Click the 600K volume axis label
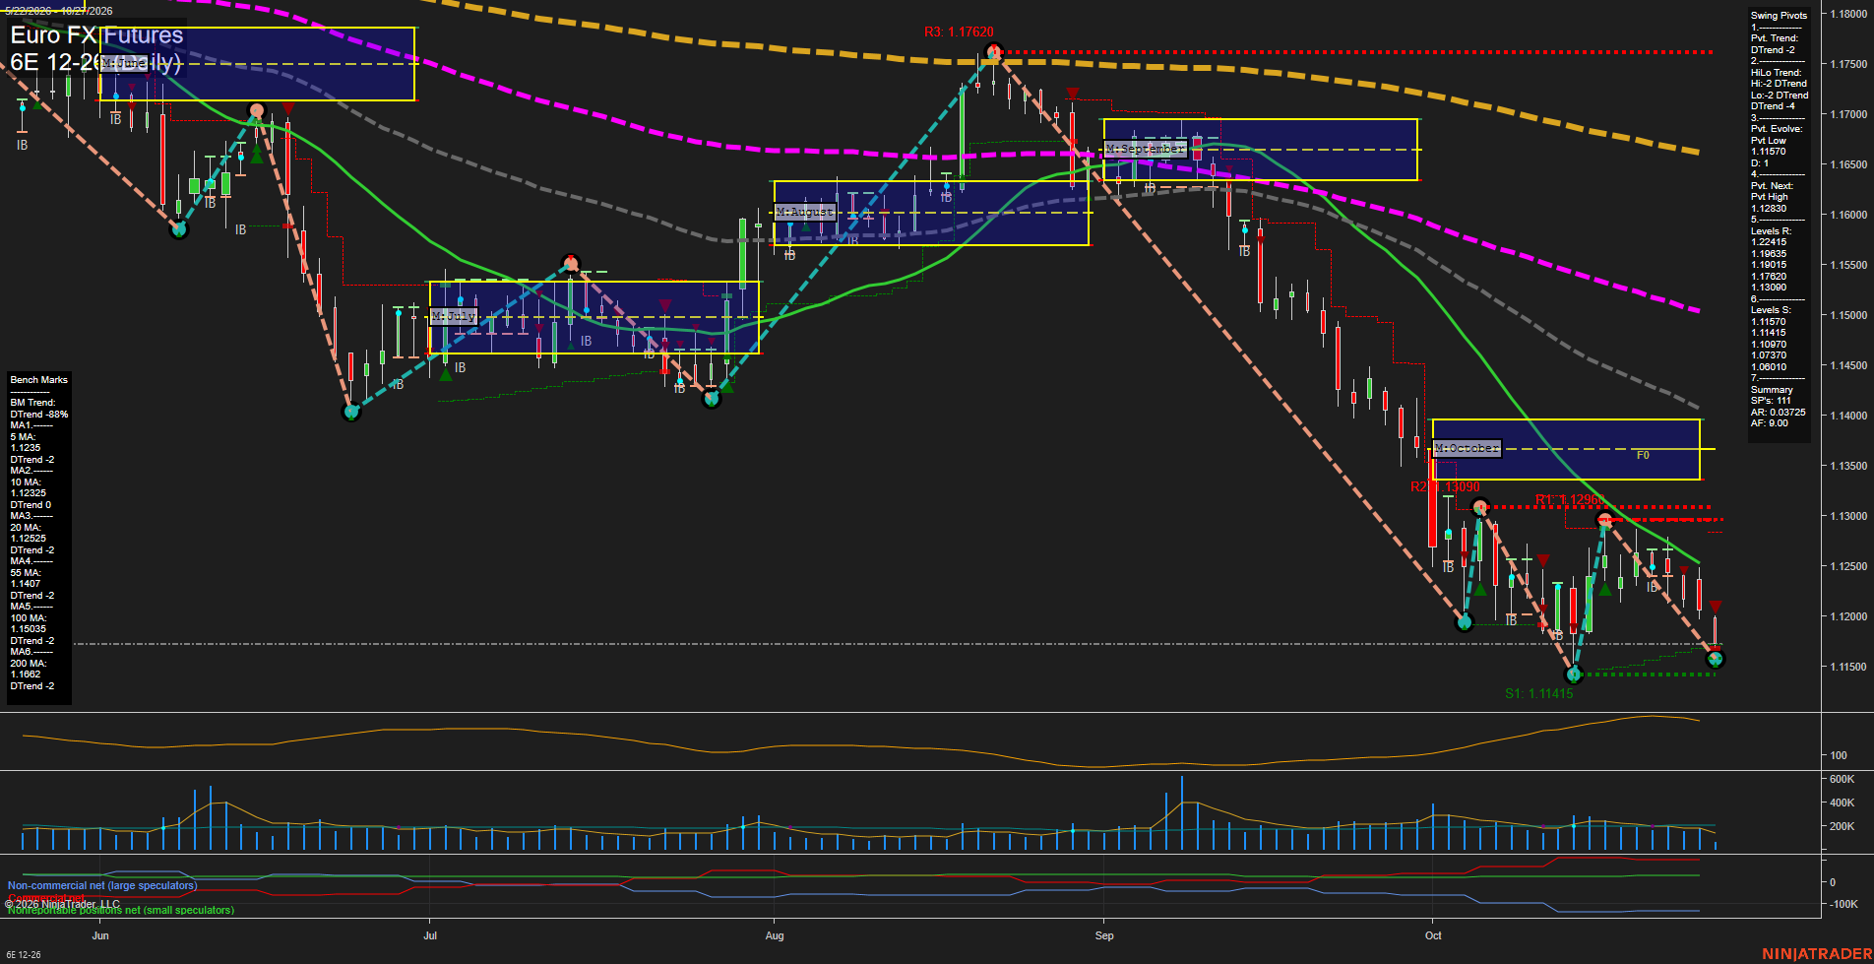Image resolution: width=1874 pixels, height=964 pixels. (x=1842, y=779)
